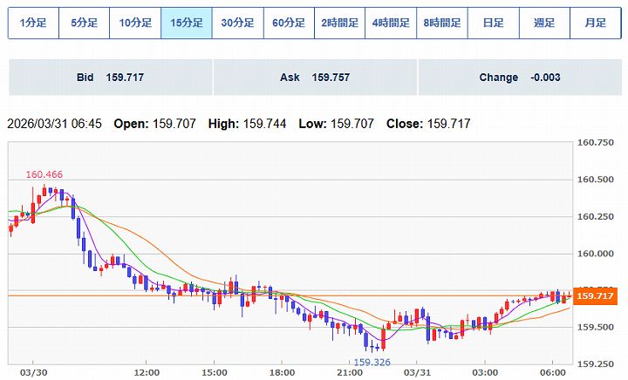Click the 2026/03/31 06:45 candle timestamp
Viewport: 628px width, 380px height.
54,124
